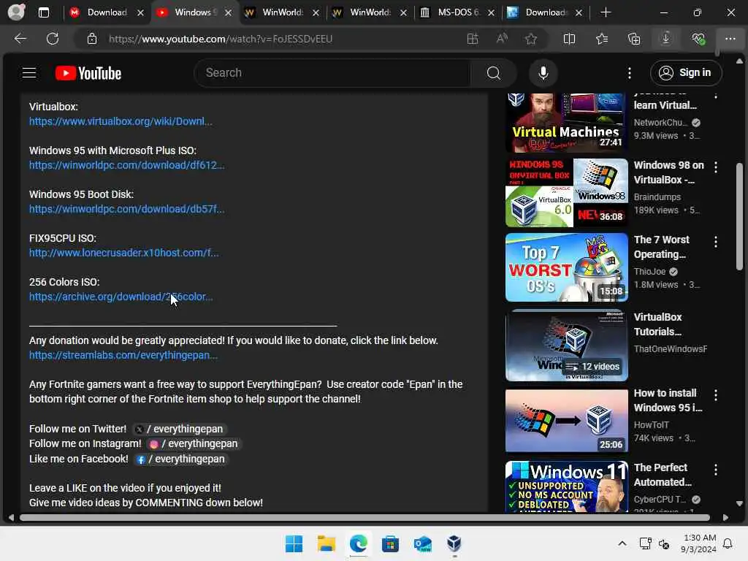Activate Read aloud icon in address bar
This screenshot has height=561, width=748.
502,39
